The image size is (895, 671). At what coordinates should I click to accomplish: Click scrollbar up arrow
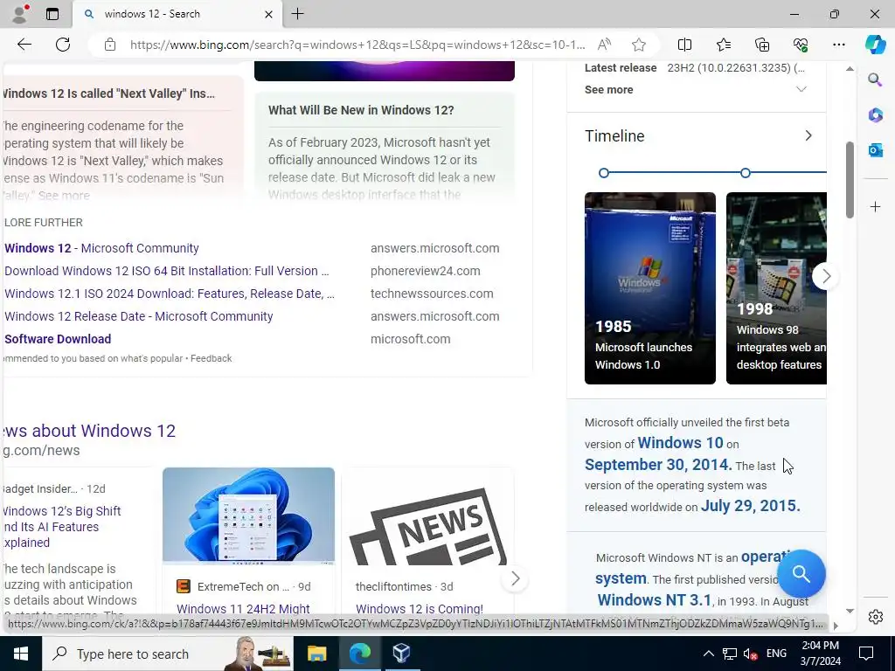(x=850, y=68)
